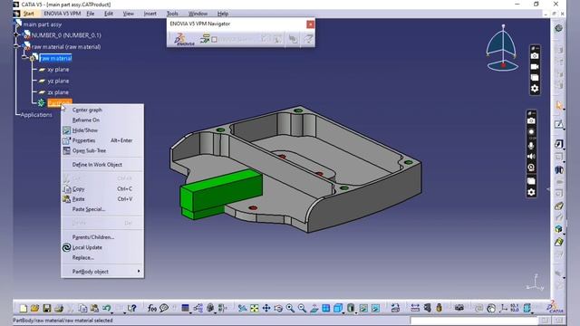Click the Swap Visible Space icon
The image size is (580, 326).
coord(375,308)
